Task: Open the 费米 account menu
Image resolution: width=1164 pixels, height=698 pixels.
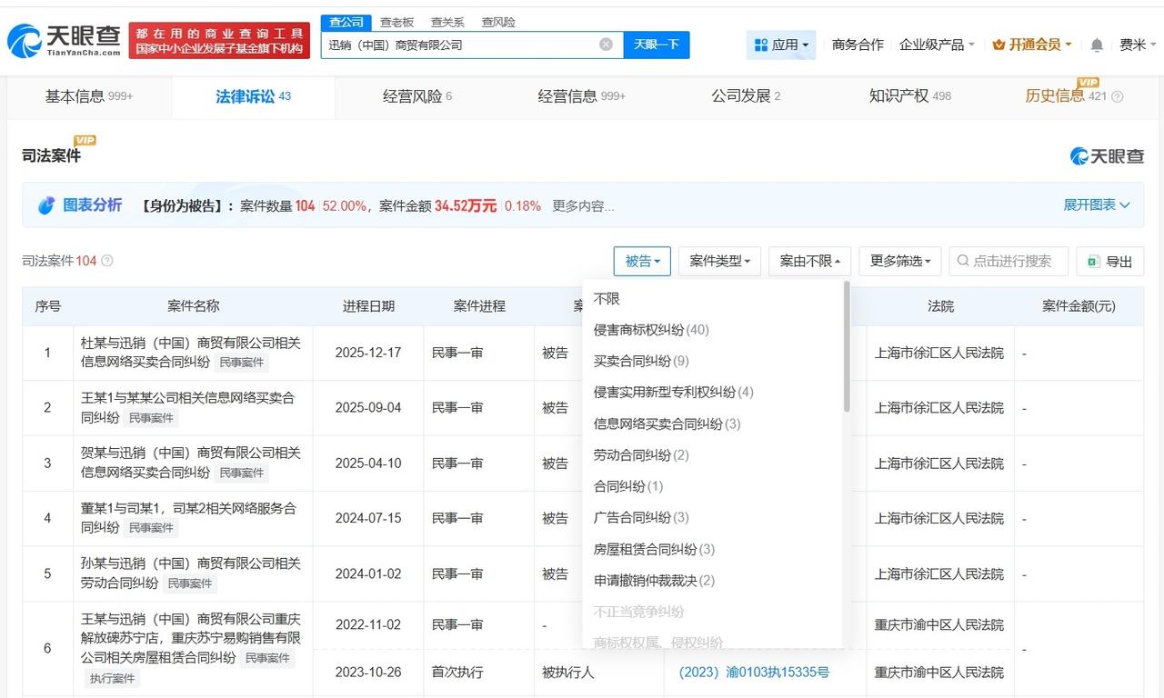Action: (x=1139, y=44)
